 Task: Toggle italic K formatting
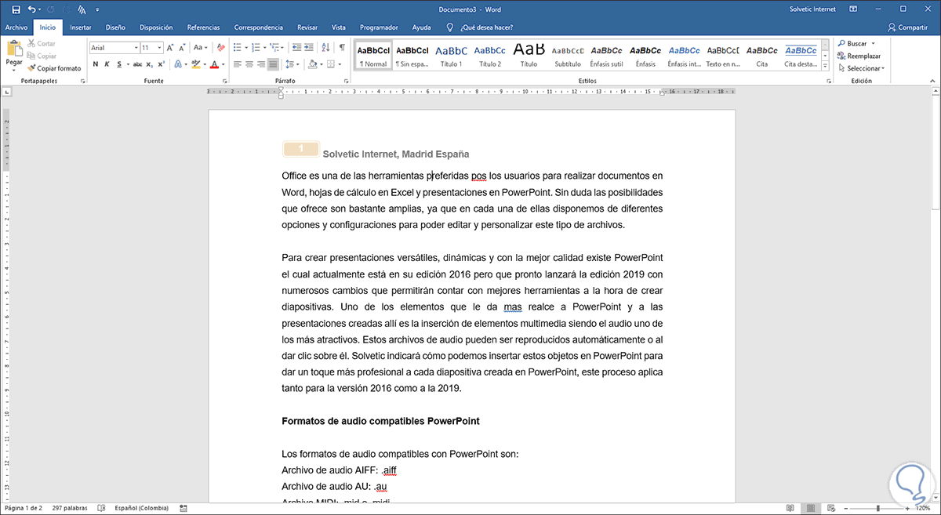107,64
